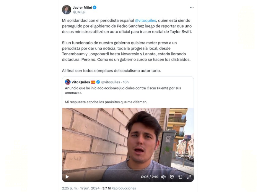Click the Vito Quiles name in the quoted tweet
The image size is (257, 192).
click(81, 82)
